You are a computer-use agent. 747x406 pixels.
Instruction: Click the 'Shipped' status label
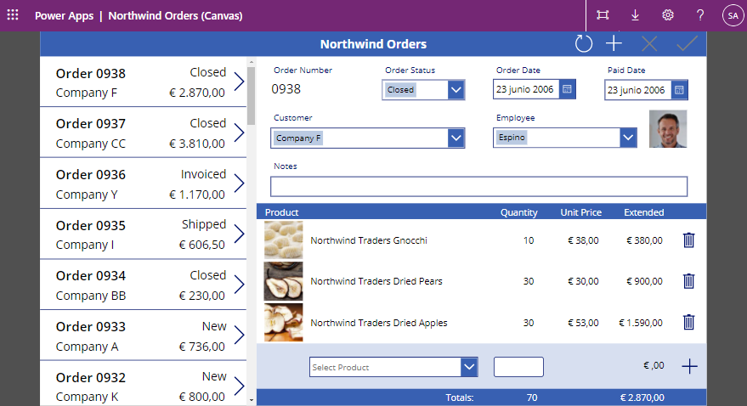click(x=204, y=224)
